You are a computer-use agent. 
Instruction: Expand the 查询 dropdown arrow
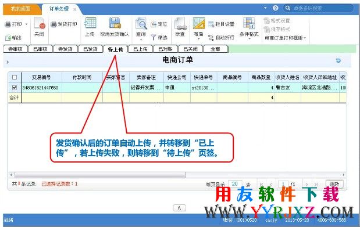(141, 40)
